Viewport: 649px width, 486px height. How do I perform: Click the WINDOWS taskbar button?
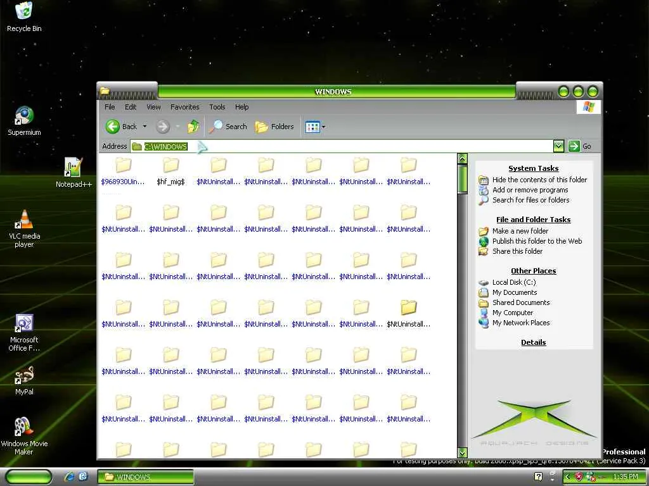pos(146,477)
